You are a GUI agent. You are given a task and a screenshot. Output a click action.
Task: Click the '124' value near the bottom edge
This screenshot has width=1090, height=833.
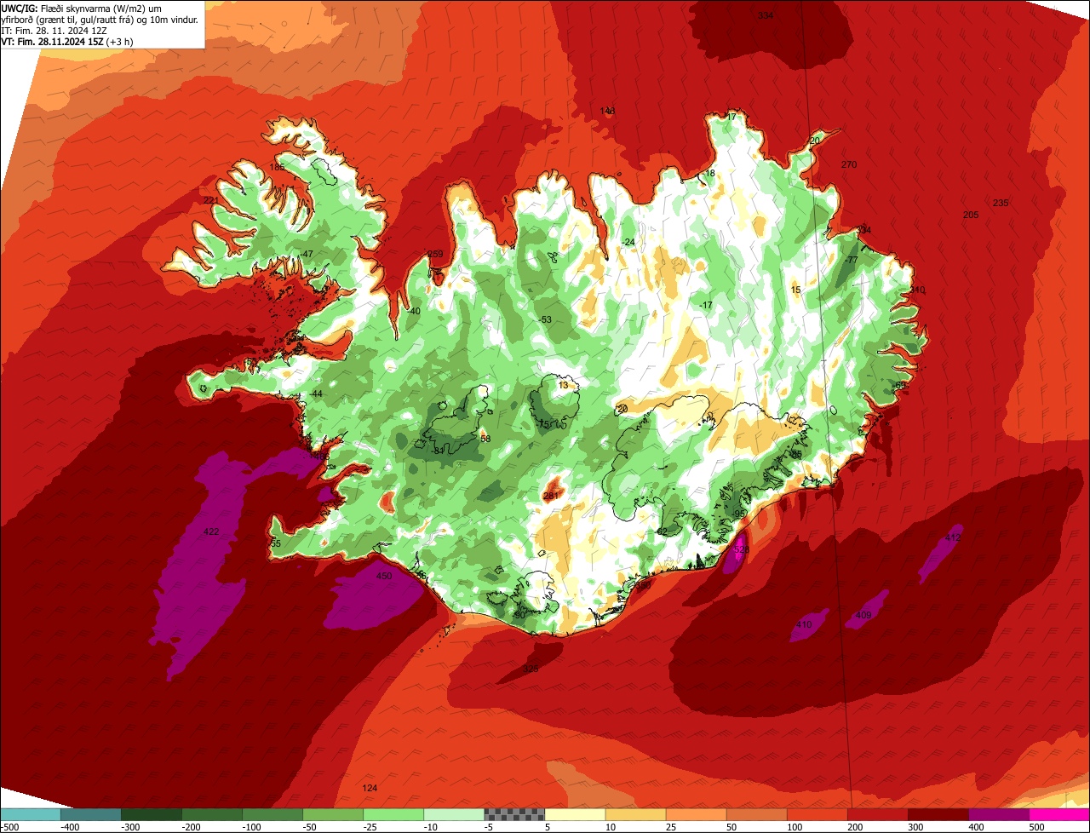370,788
